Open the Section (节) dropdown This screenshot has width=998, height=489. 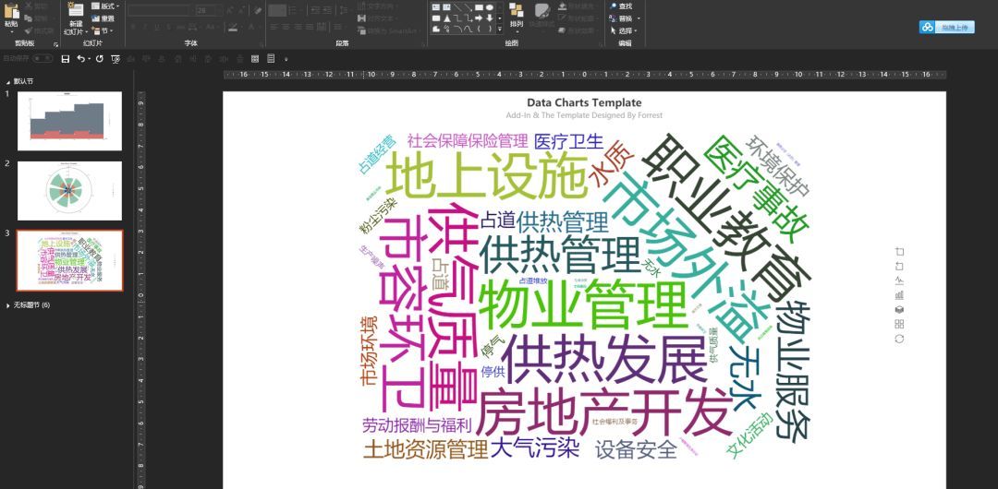pyautogui.click(x=102, y=30)
